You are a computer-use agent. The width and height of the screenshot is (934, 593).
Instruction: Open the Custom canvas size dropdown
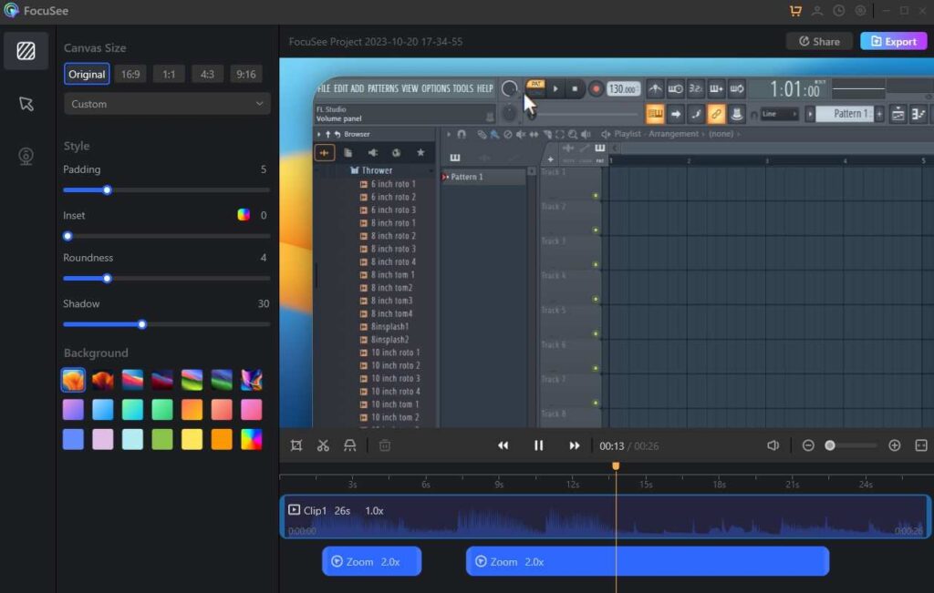click(166, 104)
